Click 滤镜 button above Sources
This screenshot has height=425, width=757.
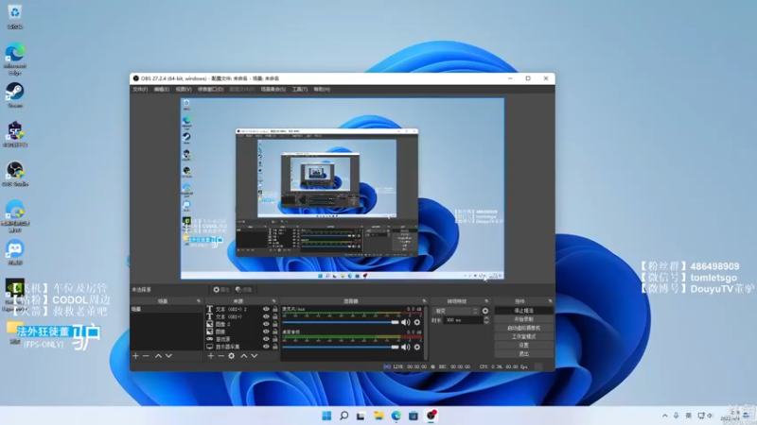tap(244, 290)
